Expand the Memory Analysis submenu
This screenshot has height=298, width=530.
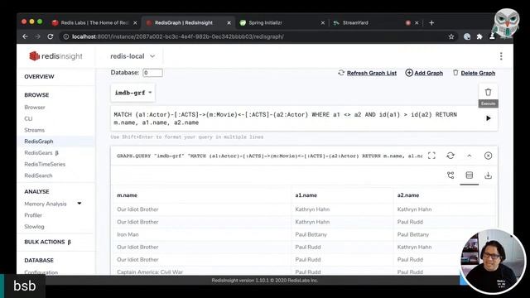79,204
